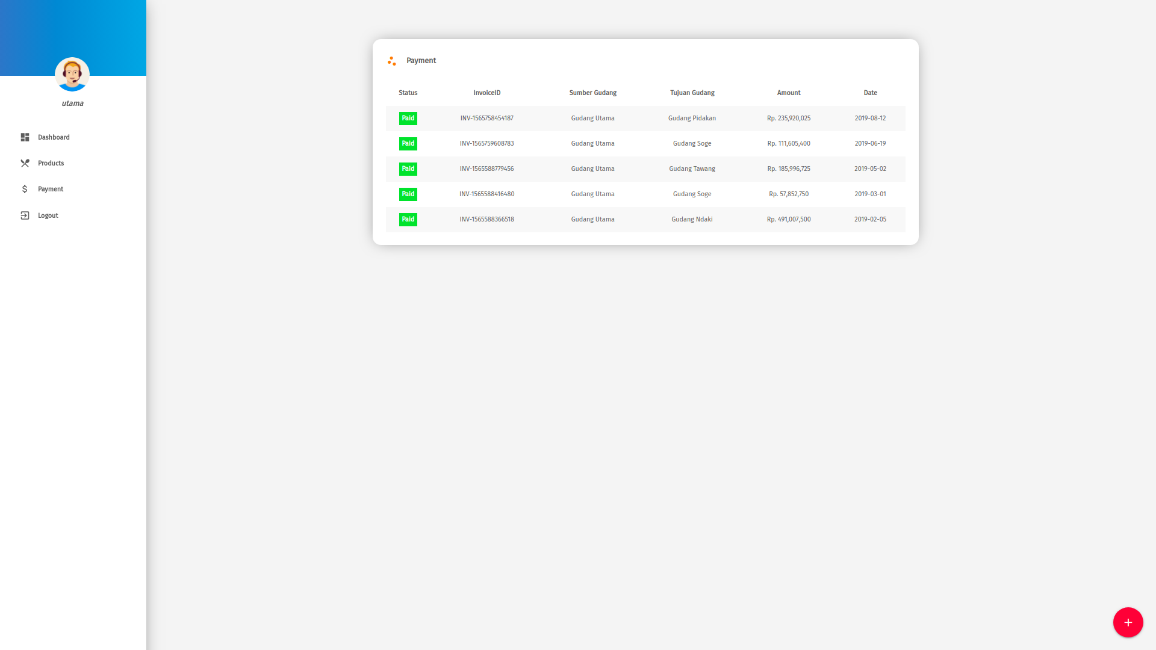
Task: Open the Products menu item
Action: pos(51,163)
